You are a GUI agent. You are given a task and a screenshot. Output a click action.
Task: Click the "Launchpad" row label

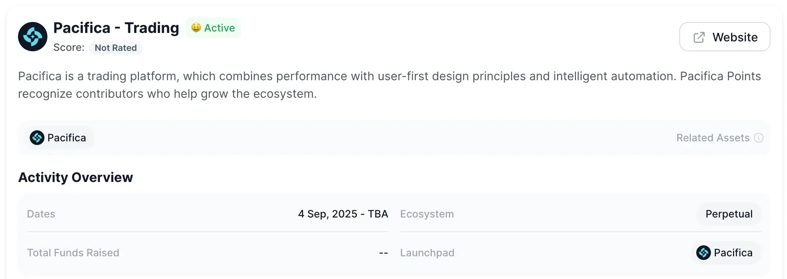427,253
